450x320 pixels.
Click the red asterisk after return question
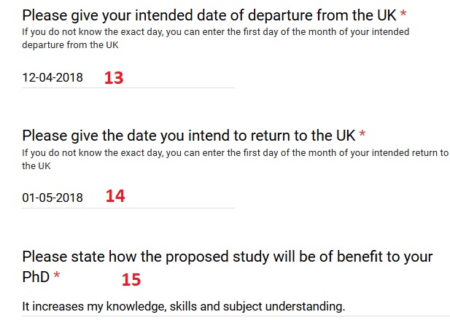[x=362, y=133]
